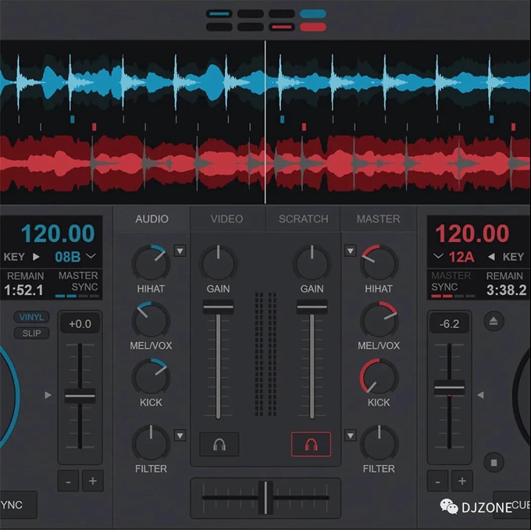Viewport: 531px width, 530px height.
Task: Click right deck HIHAT knob
Action: pos(379,262)
